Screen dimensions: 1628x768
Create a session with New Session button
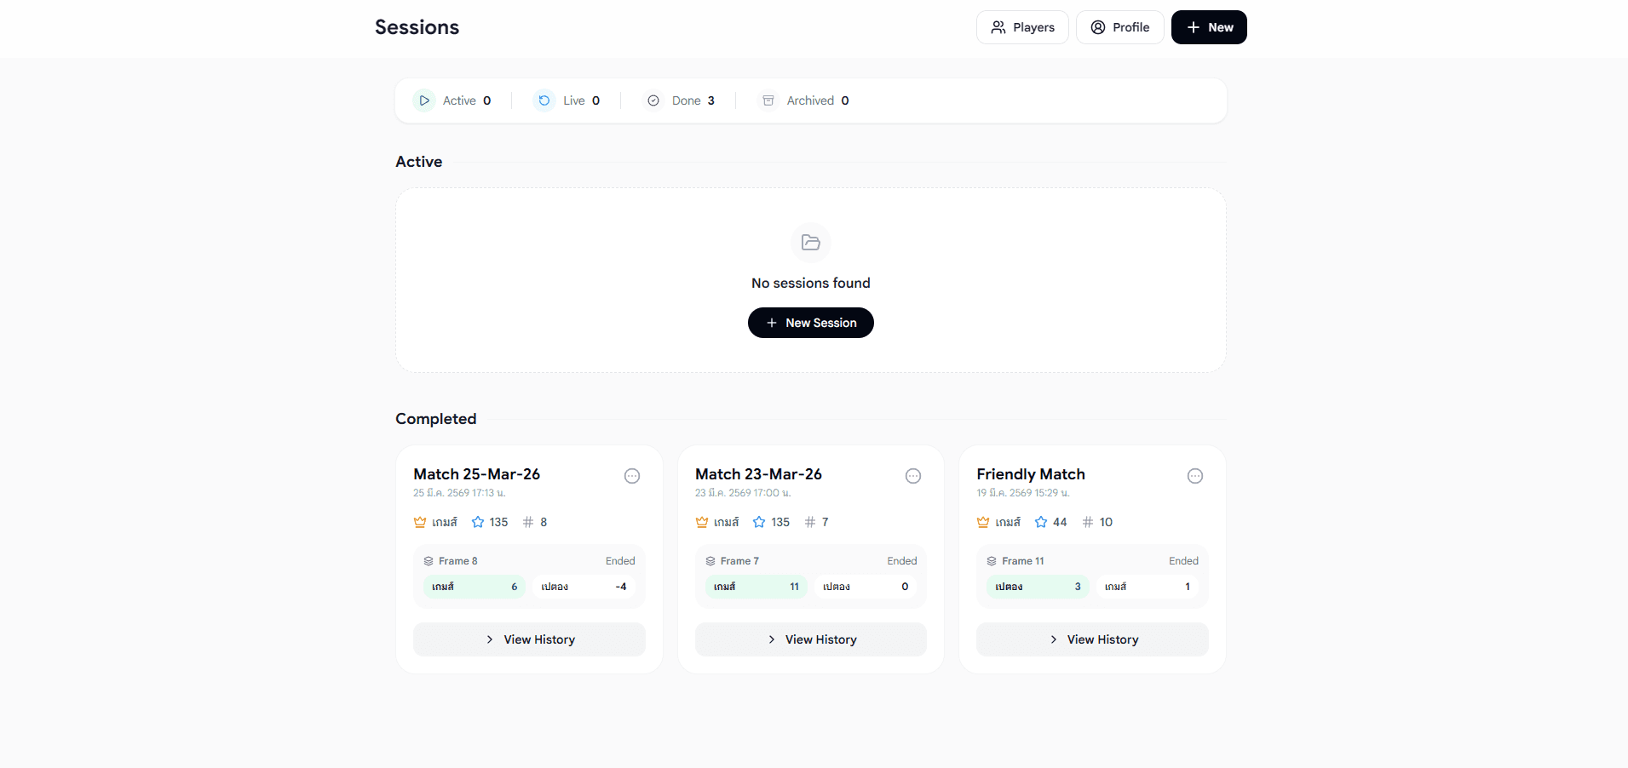tap(810, 323)
